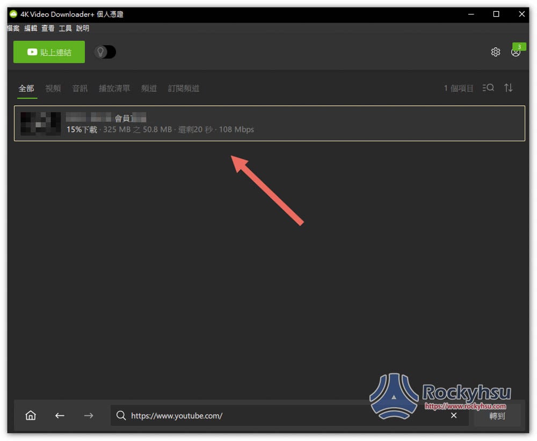Switch to the 視頻 tab
This screenshot has width=537, height=441.
click(53, 89)
